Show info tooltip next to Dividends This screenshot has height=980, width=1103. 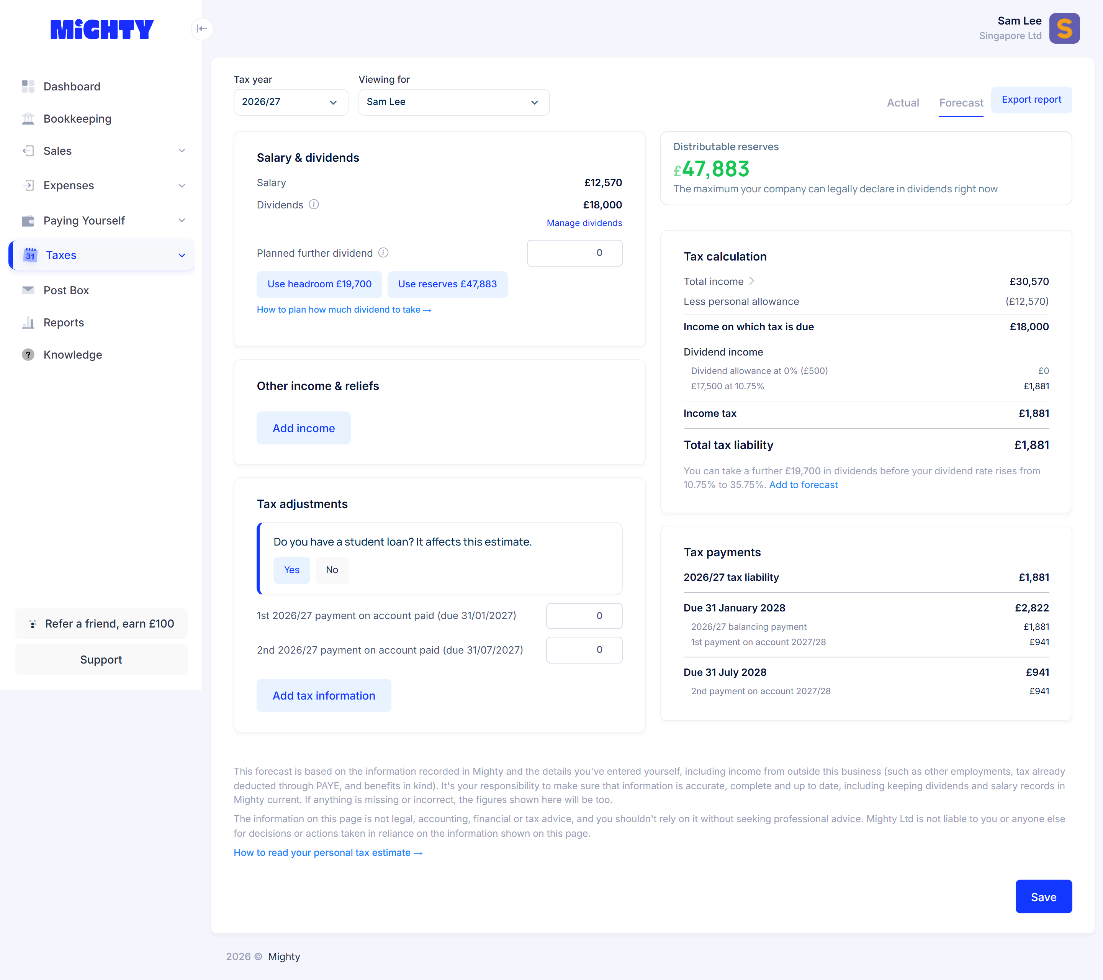pyautogui.click(x=314, y=205)
